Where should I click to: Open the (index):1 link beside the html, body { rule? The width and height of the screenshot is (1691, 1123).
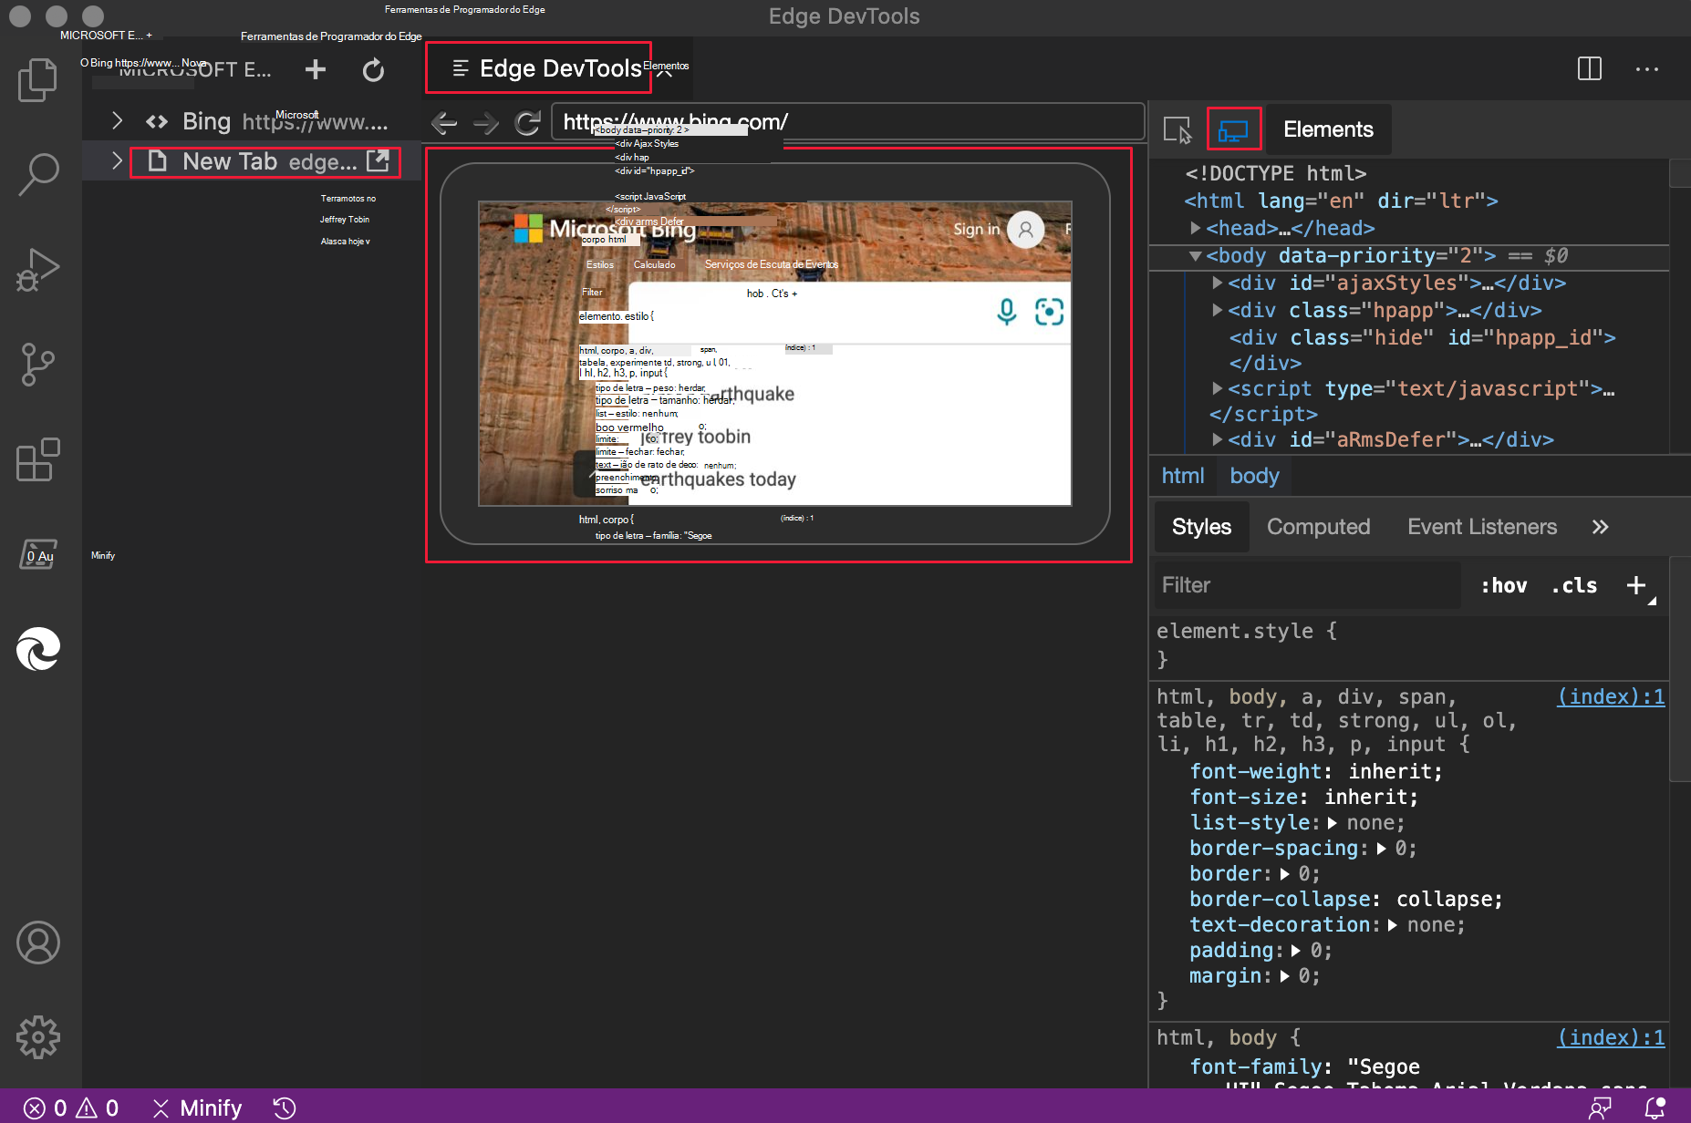point(1611,1037)
